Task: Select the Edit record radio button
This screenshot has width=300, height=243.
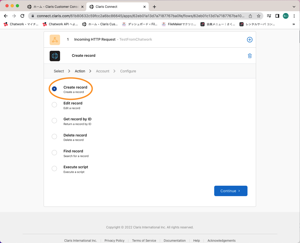Action: (x=54, y=105)
